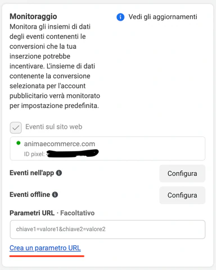216x270 pixels.
Task: Click the blue info icon beside Vedi gli aggiornamenti
Action: (120, 17)
